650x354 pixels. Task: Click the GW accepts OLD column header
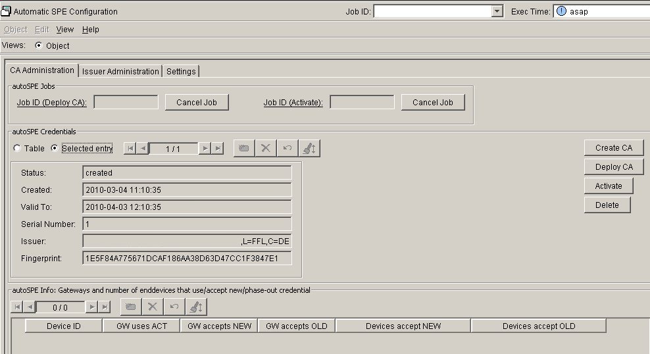297,326
